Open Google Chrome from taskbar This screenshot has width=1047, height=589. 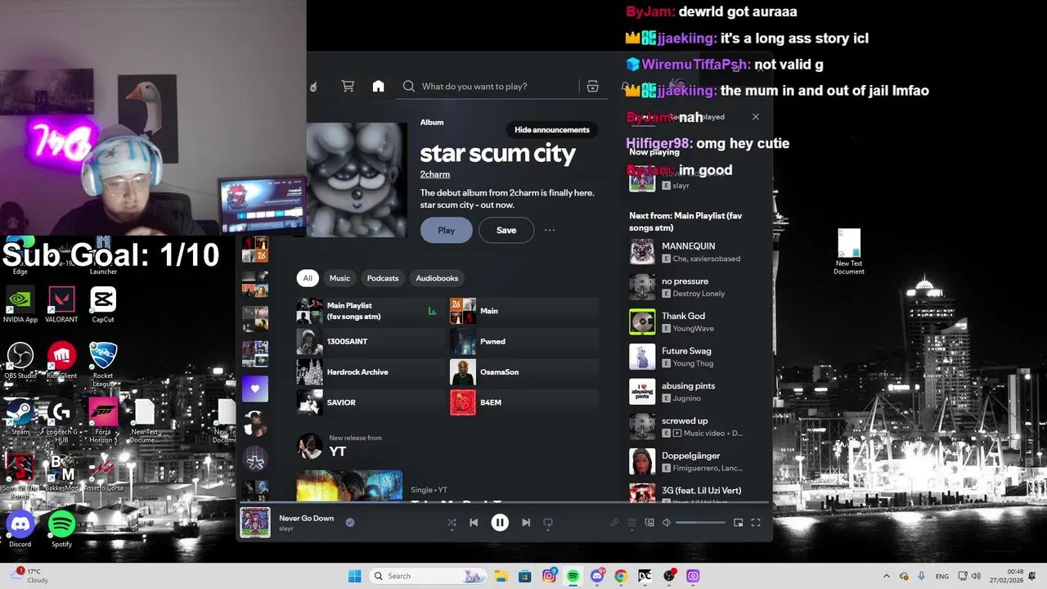621,576
